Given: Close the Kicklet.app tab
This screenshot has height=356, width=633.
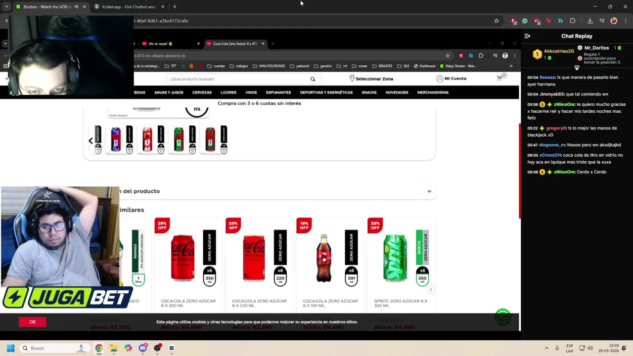Looking at the screenshot, I should tap(163, 7).
